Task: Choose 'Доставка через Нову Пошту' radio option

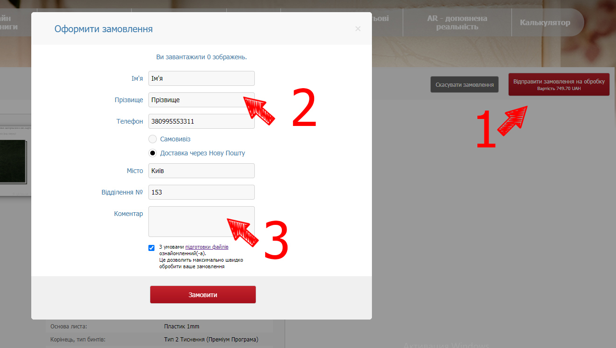Action: [153, 153]
